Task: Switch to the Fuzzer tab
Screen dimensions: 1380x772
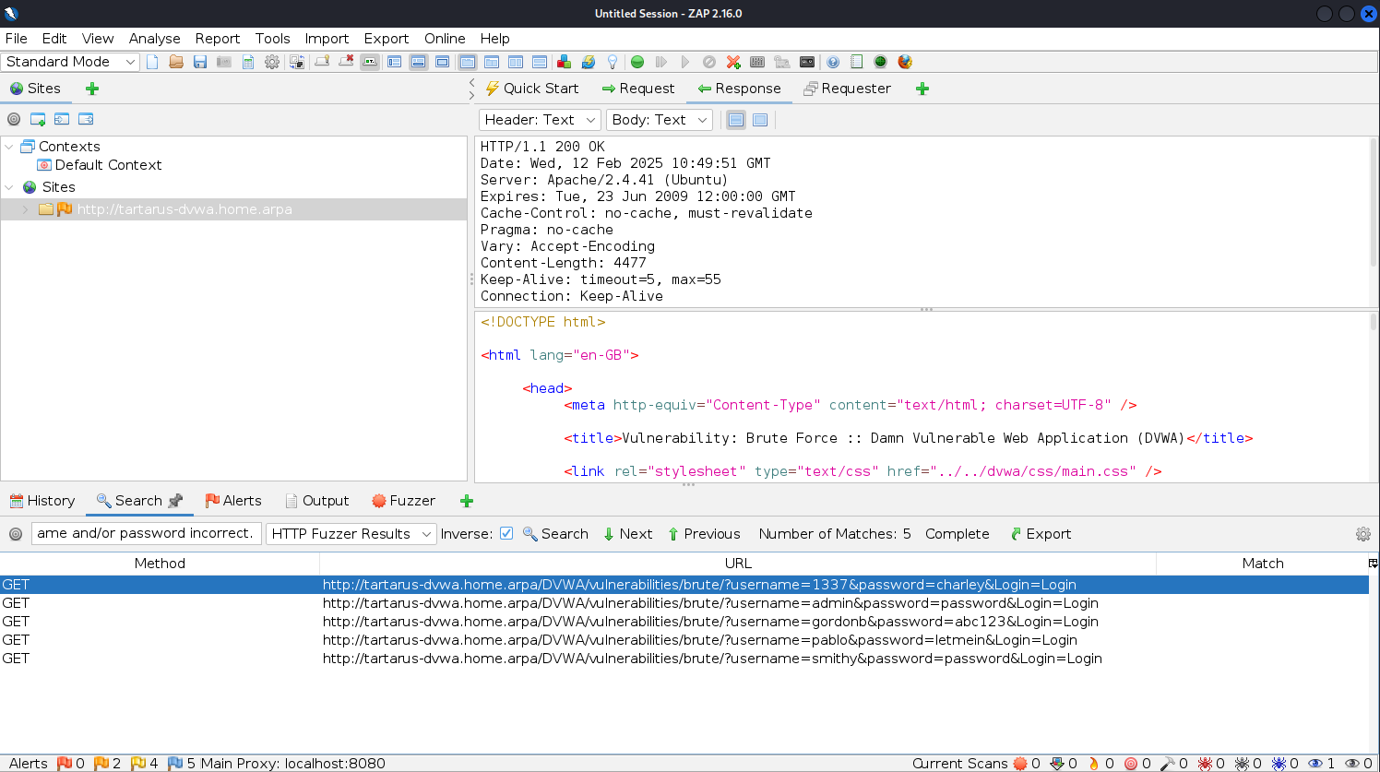Action: (x=403, y=501)
